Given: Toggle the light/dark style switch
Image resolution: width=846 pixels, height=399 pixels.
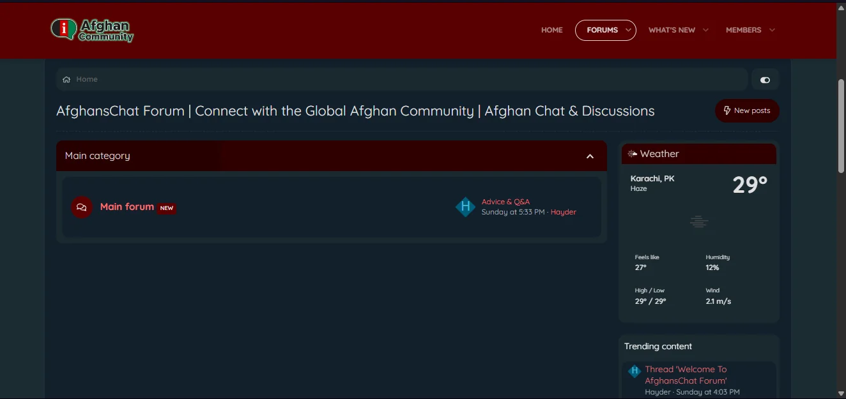Looking at the screenshot, I should coord(765,80).
